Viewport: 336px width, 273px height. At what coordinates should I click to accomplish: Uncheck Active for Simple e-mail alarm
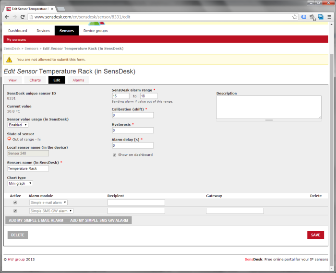(x=15, y=202)
